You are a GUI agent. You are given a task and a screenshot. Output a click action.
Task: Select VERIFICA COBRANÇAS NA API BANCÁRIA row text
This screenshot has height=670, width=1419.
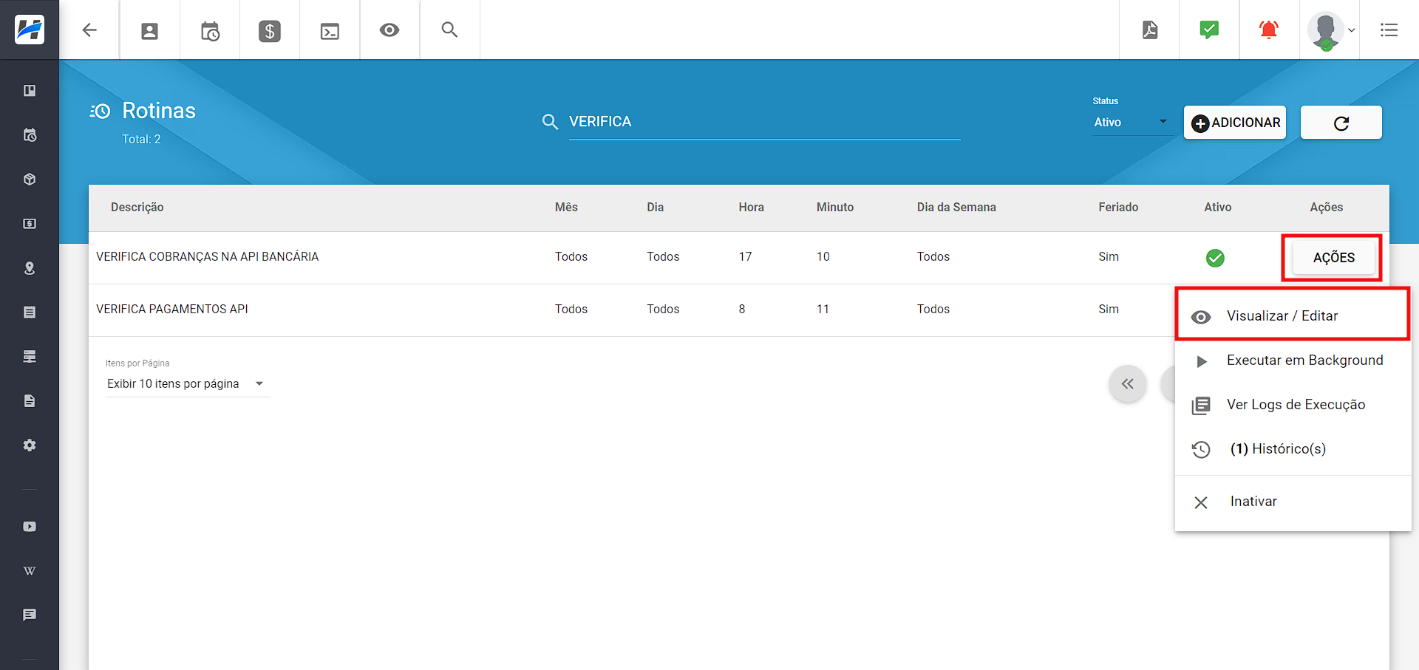(207, 257)
